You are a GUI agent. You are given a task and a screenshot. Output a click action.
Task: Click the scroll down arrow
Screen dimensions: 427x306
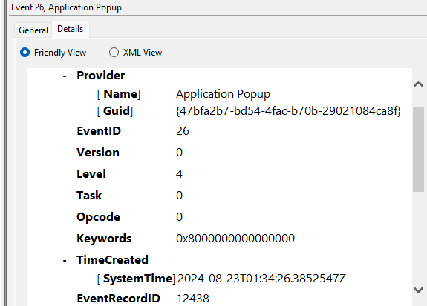coord(418,290)
